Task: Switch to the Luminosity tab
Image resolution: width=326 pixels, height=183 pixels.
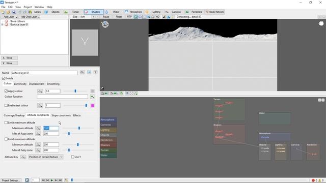Action: 20,84
